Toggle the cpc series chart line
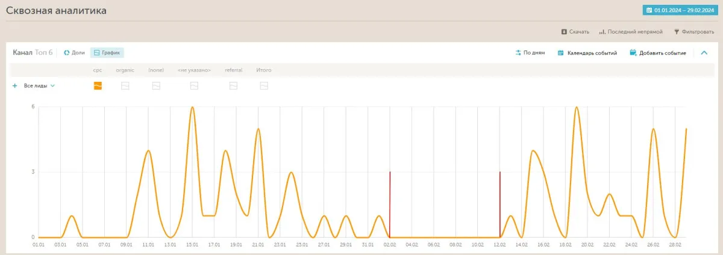 click(98, 86)
